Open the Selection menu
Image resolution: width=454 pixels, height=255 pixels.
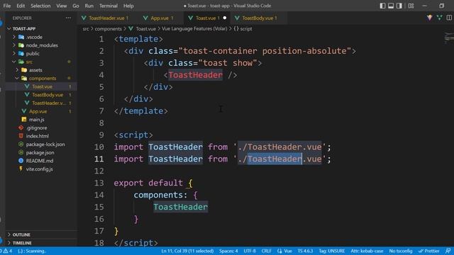tap(40, 6)
